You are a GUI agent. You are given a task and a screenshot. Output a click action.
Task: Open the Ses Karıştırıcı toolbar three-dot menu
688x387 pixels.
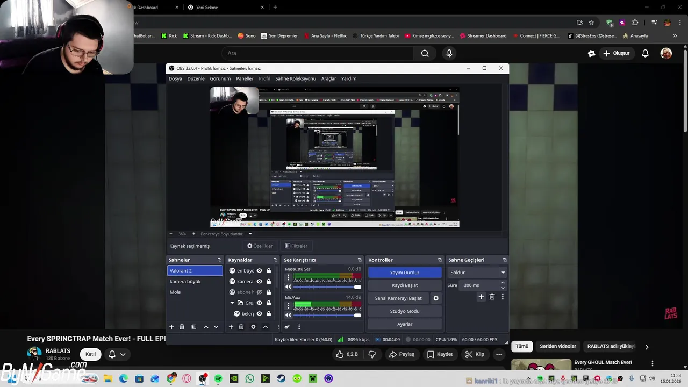click(299, 327)
